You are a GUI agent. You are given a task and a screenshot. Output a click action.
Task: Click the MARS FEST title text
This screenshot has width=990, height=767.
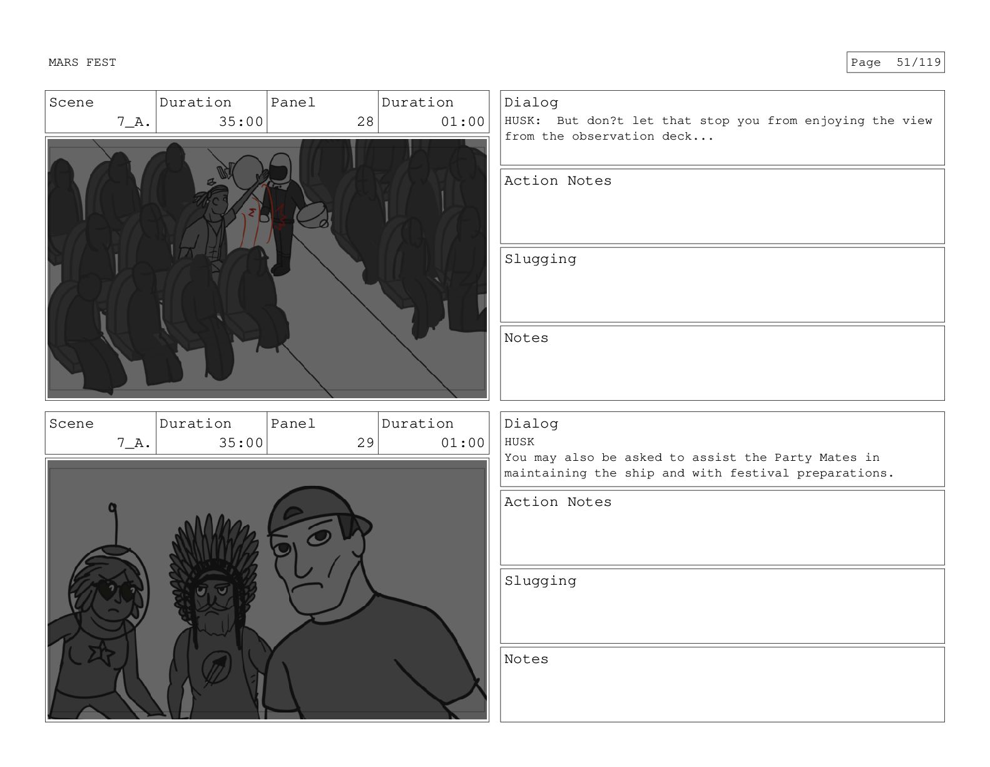coord(82,62)
